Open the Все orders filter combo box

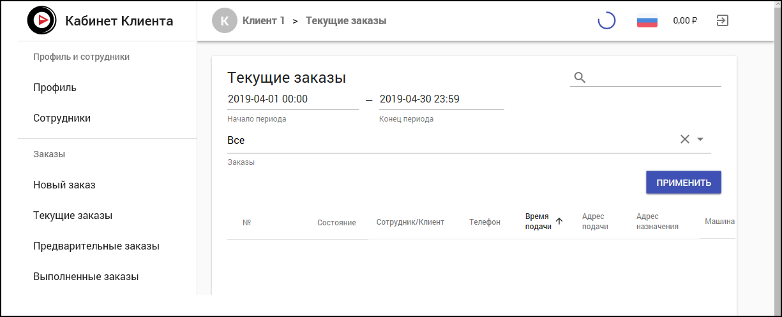tap(447, 140)
